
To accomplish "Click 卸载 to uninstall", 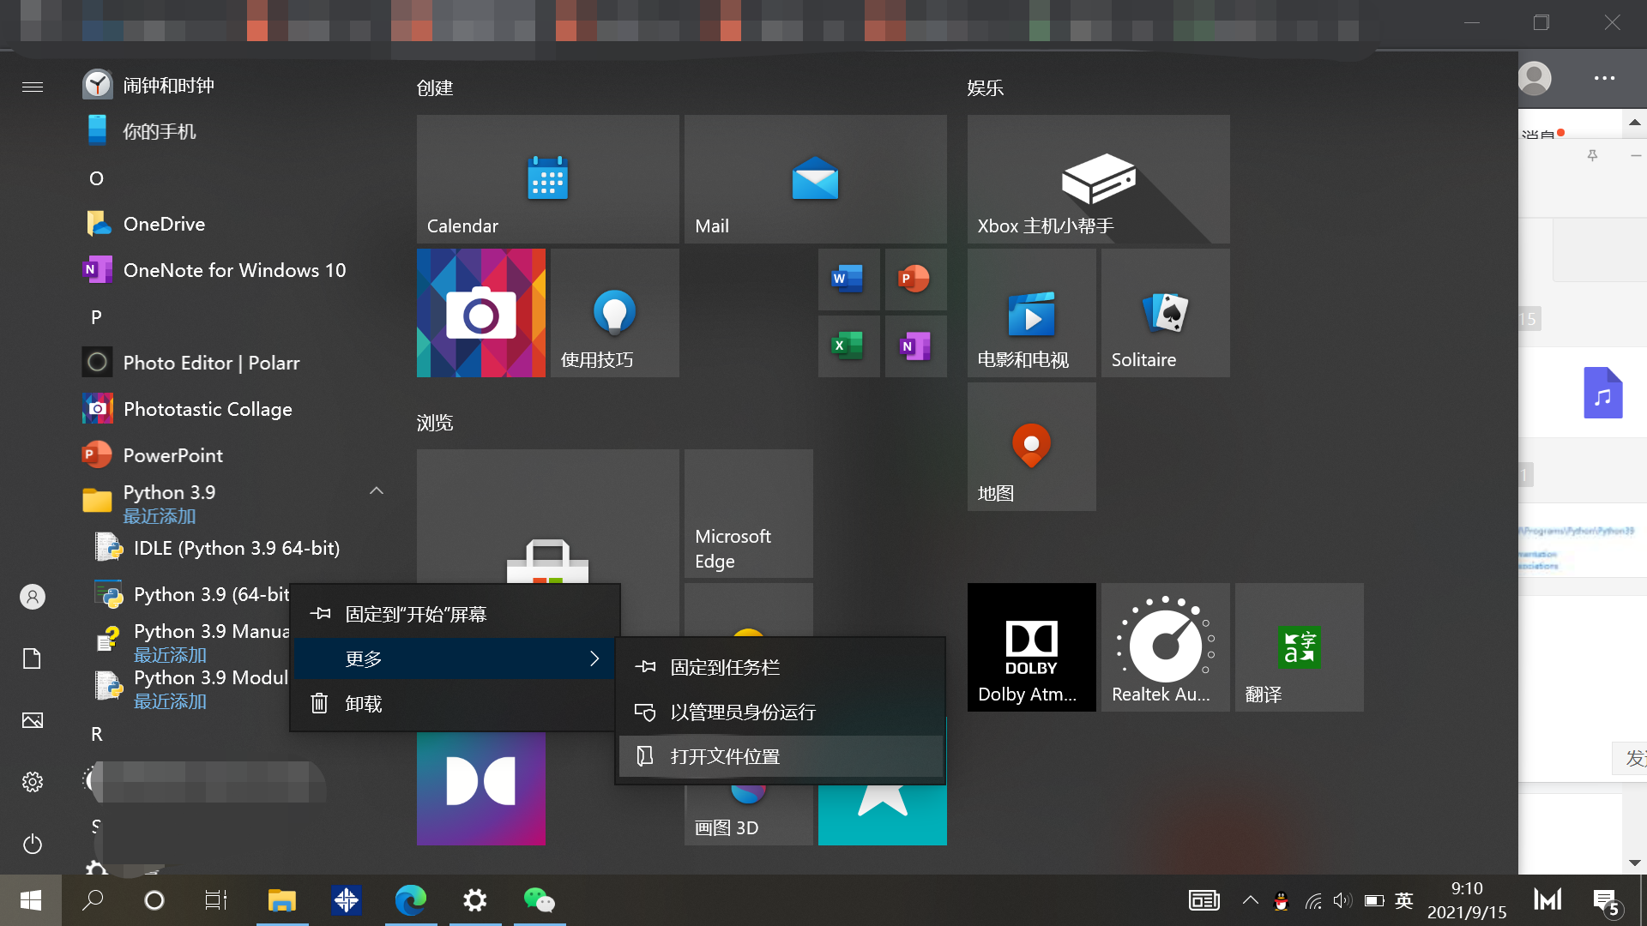I will 364,704.
